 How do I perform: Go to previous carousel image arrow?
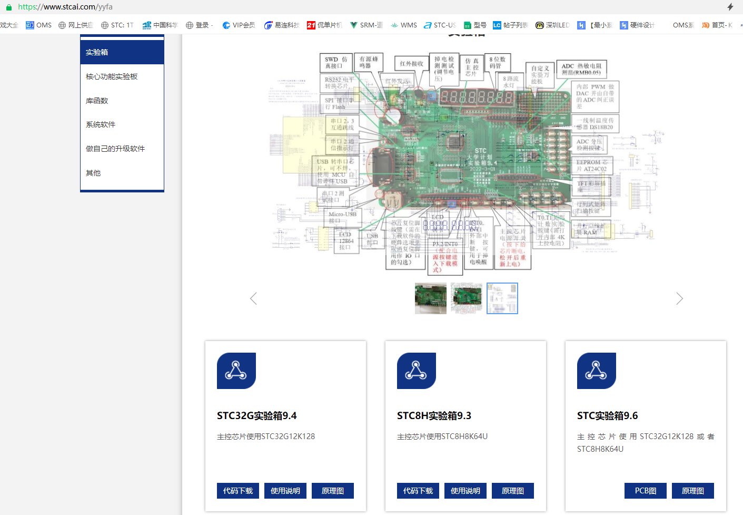click(253, 299)
